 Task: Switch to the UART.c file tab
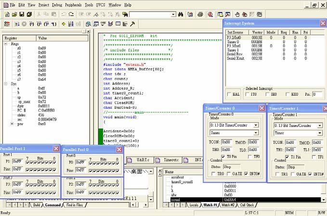140,160
